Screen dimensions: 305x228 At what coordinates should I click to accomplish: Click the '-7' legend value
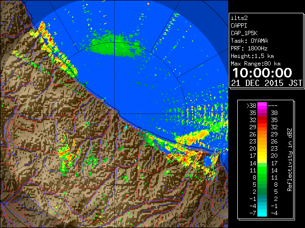tap(253, 213)
